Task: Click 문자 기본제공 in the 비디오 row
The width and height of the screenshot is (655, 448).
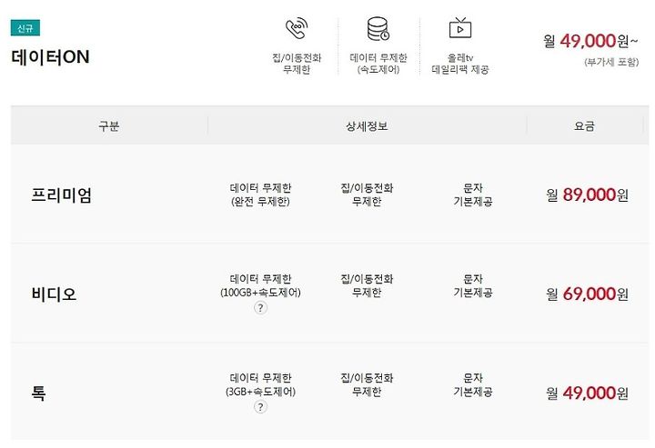Action: point(473,285)
